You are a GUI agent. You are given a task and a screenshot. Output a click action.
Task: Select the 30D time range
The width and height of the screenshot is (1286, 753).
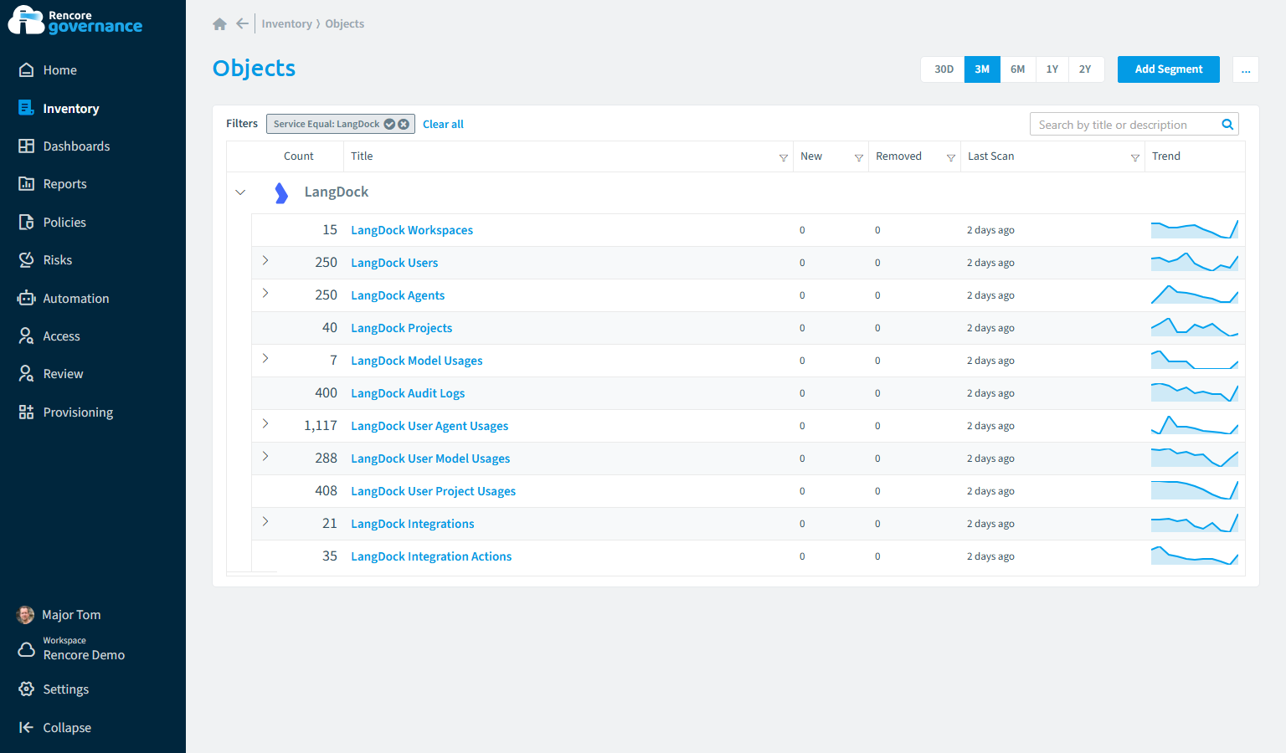point(944,69)
